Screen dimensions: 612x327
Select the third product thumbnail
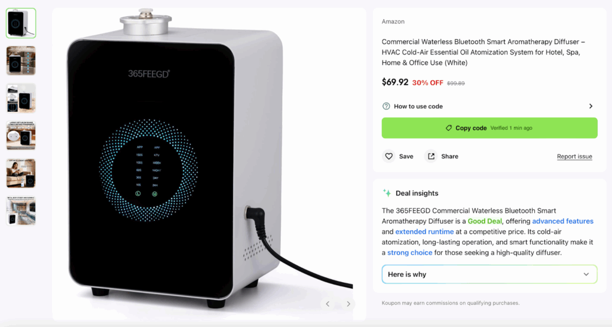coord(21,98)
